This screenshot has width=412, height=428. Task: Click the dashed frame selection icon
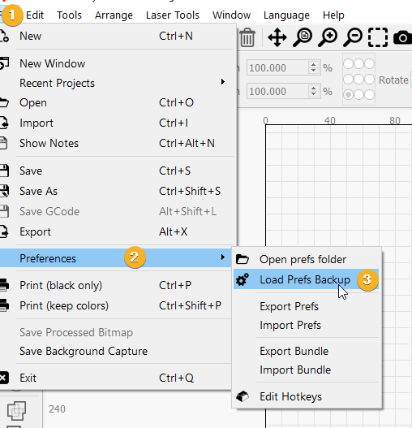click(378, 37)
